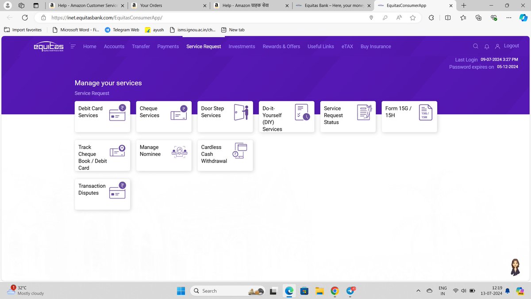This screenshot has width=531, height=299.
Task: Open the Edge favorites list icon
Action: tap(463, 18)
